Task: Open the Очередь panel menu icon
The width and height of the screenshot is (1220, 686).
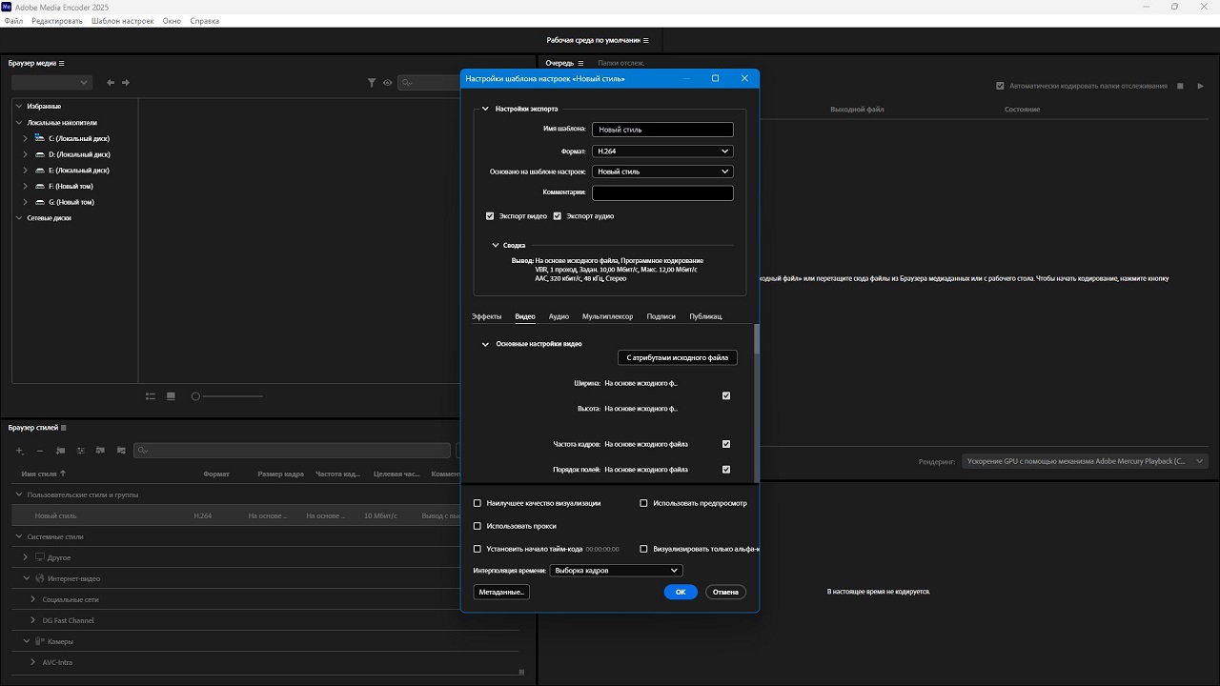Action: [x=580, y=63]
